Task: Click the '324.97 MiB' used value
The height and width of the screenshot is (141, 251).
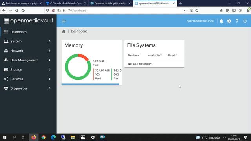Action: (x=102, y=70)
